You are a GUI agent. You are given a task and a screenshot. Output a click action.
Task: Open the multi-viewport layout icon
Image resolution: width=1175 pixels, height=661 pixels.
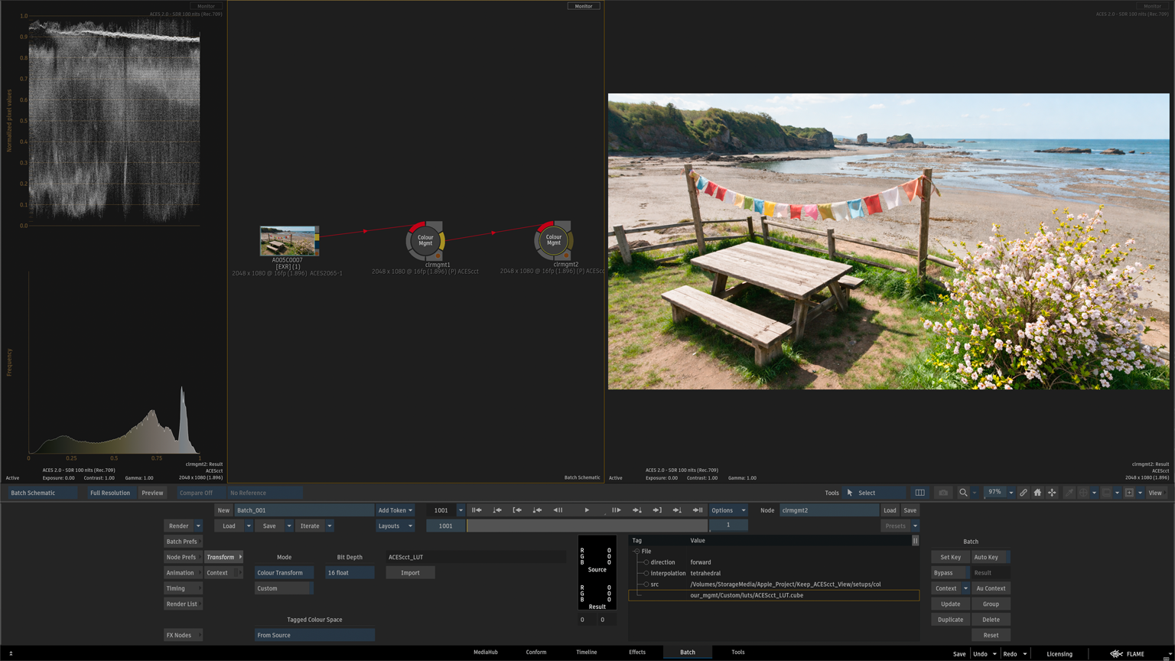point(919,493)
